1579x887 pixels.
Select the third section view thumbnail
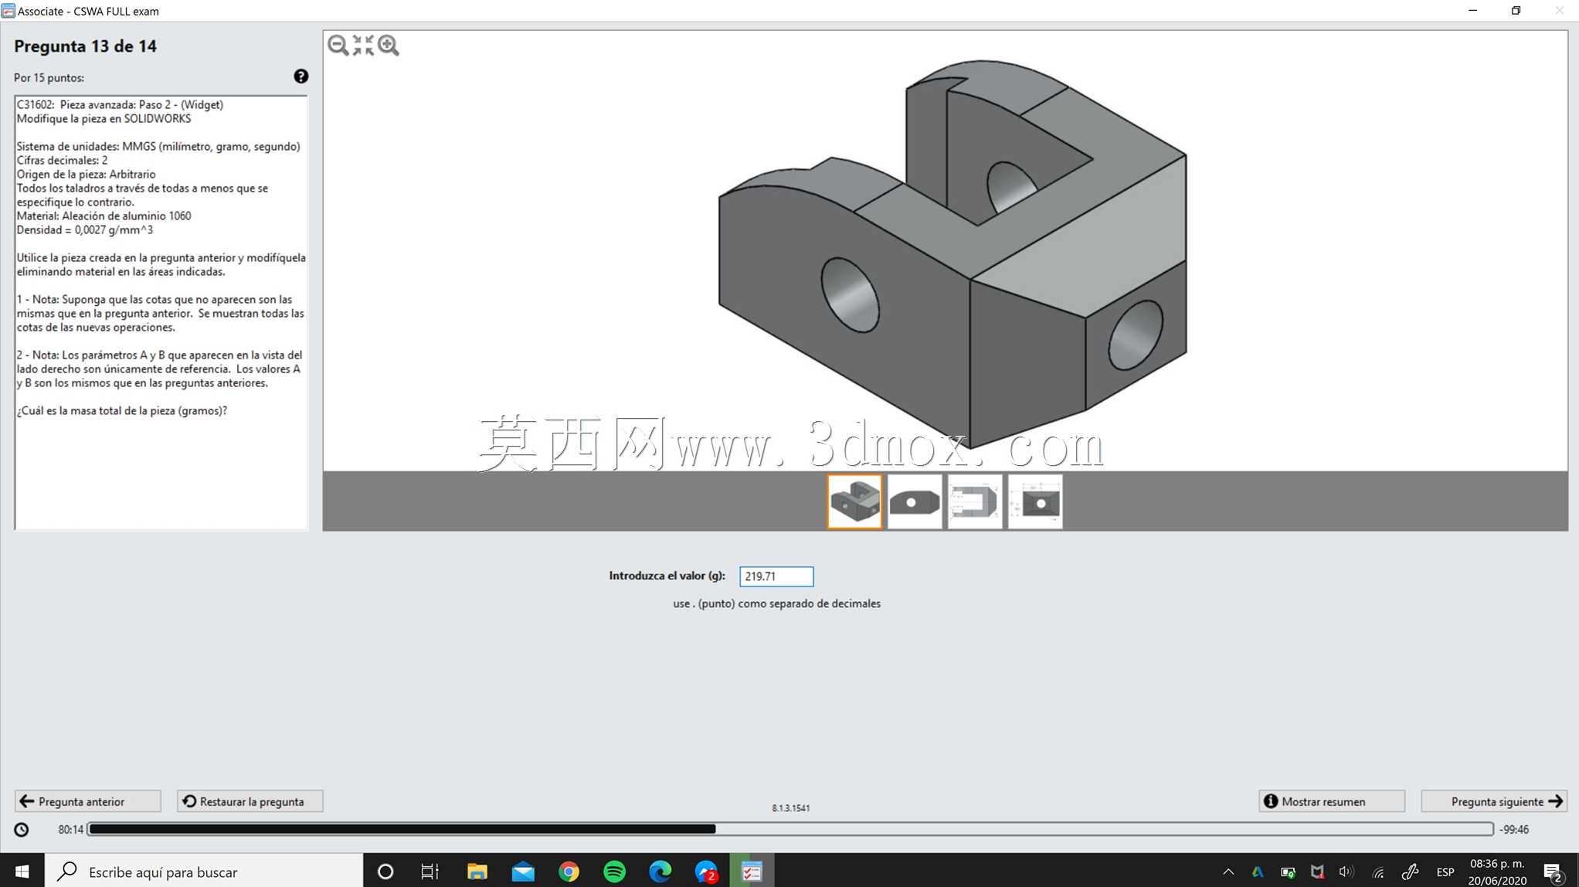[975, 501]
